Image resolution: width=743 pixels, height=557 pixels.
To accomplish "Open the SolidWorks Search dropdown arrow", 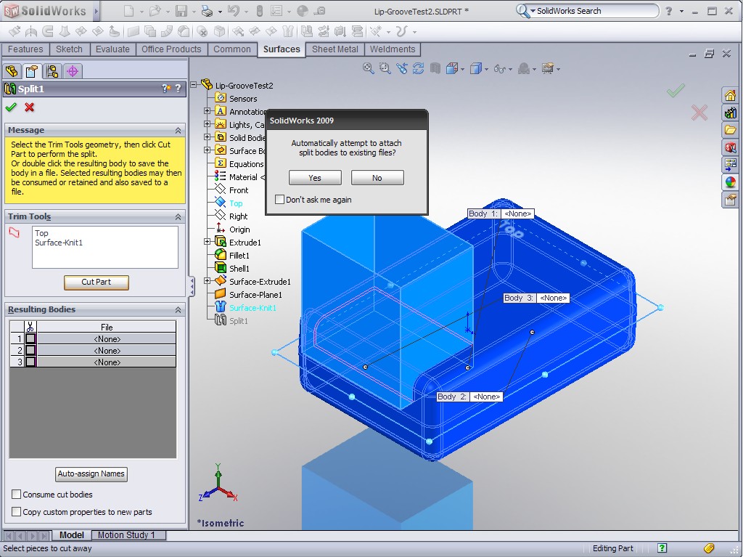I will (532, 11).
